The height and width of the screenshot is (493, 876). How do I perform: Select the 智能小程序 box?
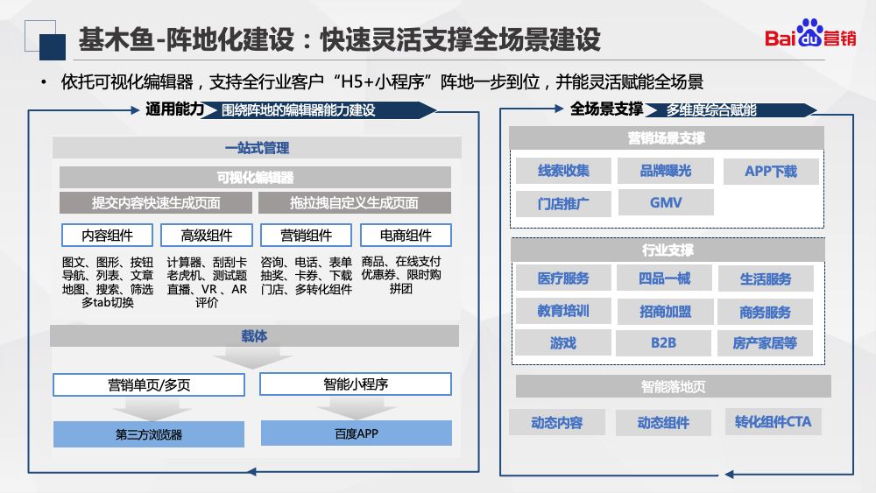point(356,384)
